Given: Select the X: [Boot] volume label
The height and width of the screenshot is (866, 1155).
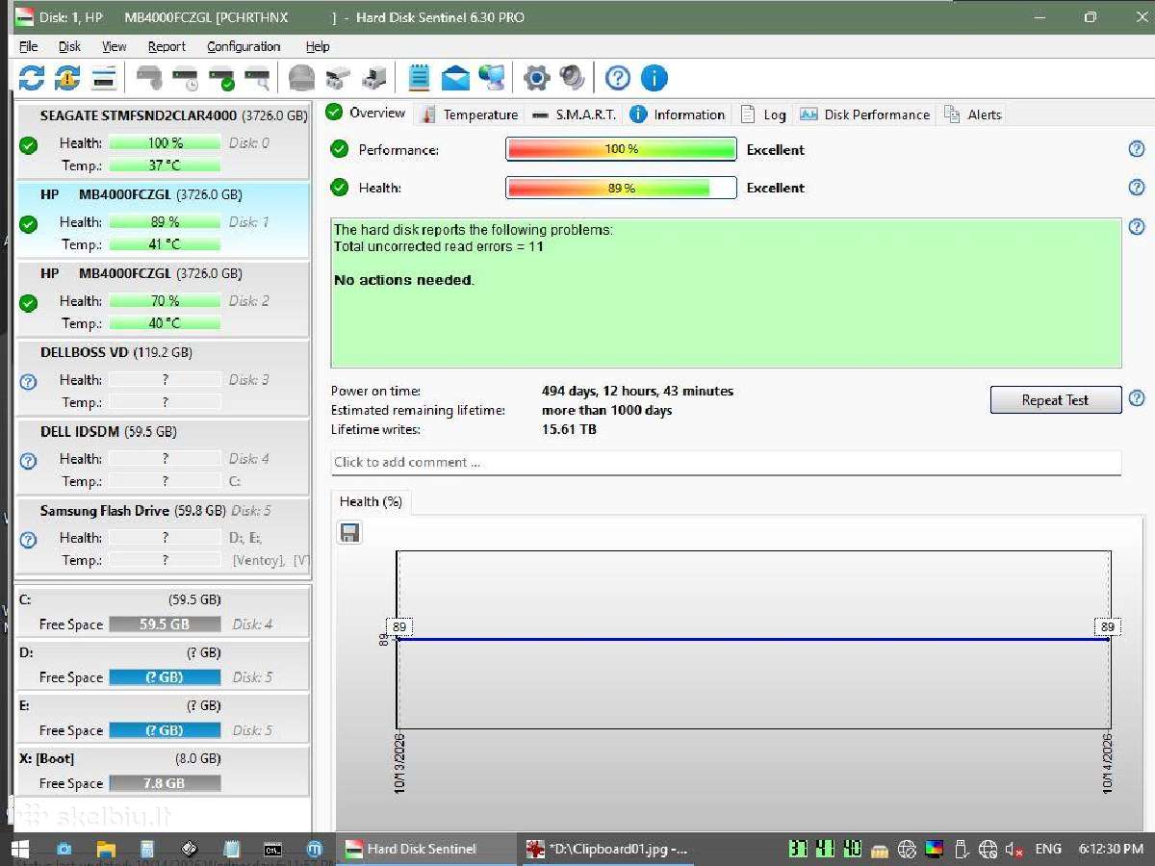Looking at the screenshot, I should pos(47,758).
